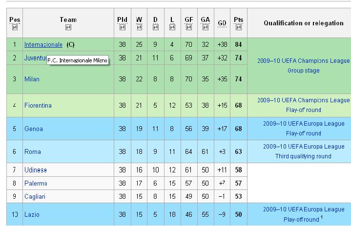Go to Fiorentina team article
Viewport: 351px width, 226px height.
38,105
